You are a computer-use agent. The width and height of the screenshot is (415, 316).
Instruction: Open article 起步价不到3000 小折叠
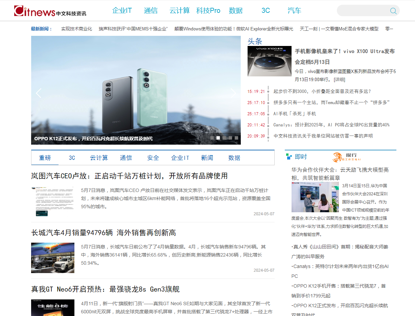point(322,91)
